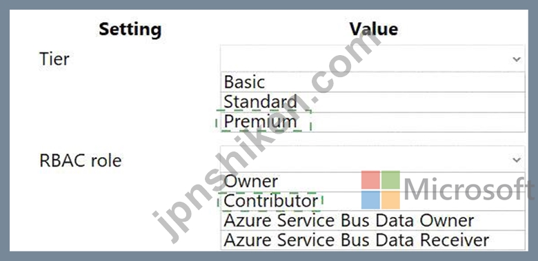Viewport: 538px width, 261px height.
Task: Click the yellow square of Microsoft logo
Action: point(391,200)
